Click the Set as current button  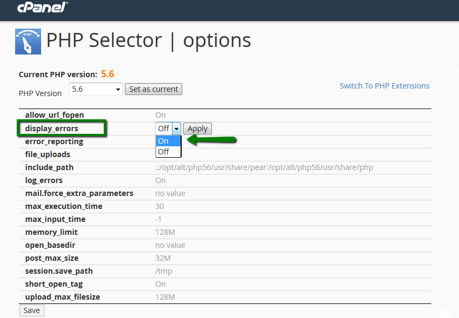coord(154,89)
